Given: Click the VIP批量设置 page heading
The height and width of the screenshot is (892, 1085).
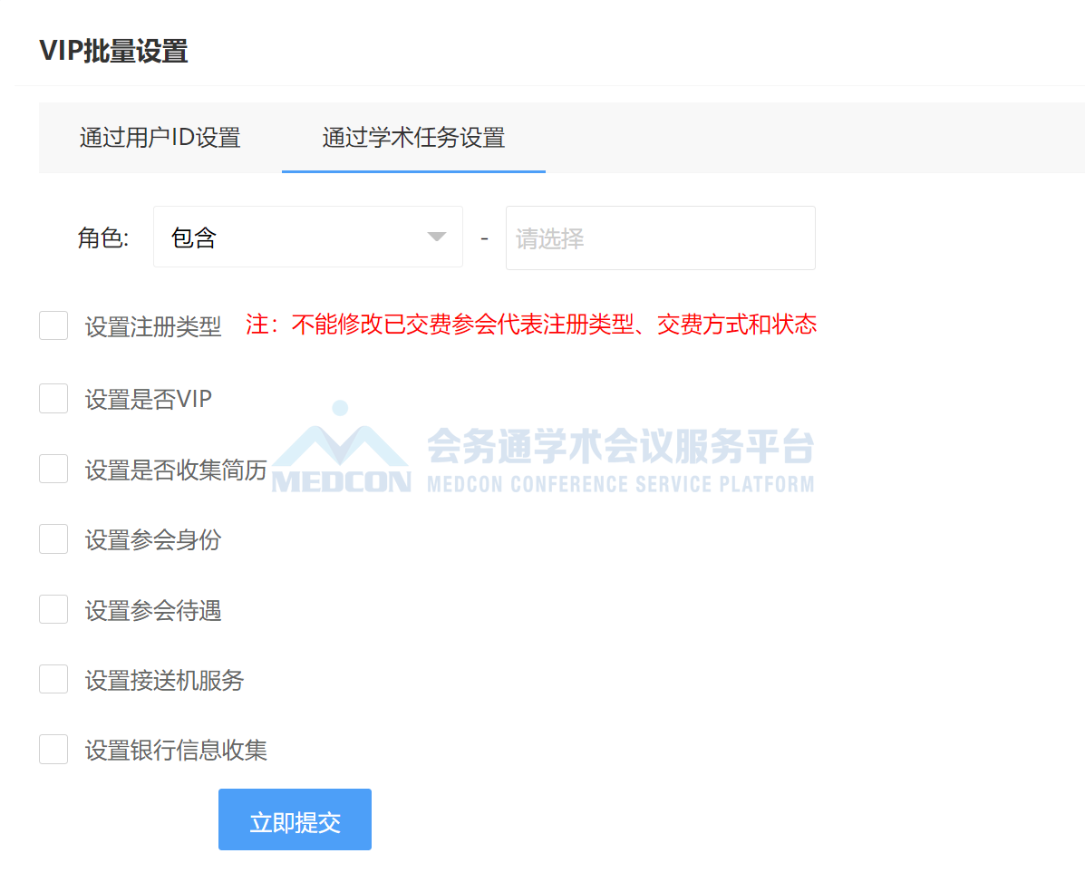Looking at the screenshot, I should coord(113,51).
